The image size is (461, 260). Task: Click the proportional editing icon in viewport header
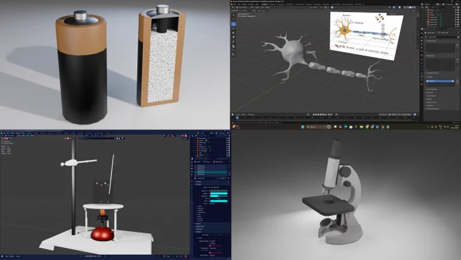332,7
